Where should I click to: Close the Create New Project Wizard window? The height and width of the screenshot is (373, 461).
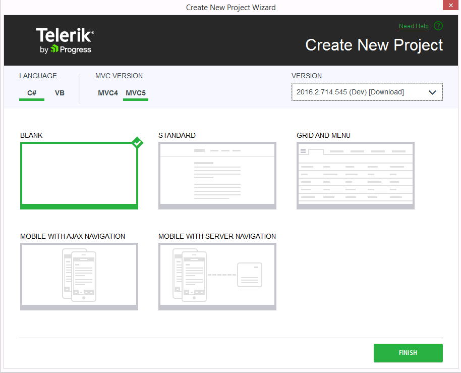[x=450, y=5]
